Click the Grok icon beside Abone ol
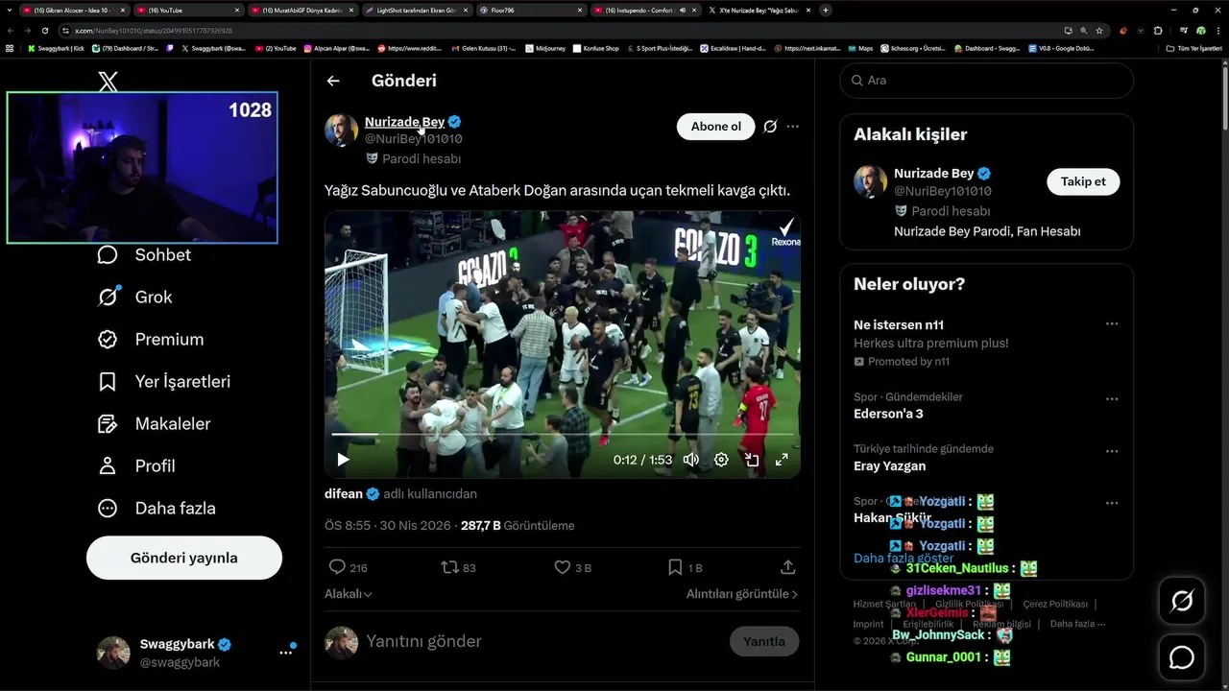Screen dimensions: 1229x691 770,127
